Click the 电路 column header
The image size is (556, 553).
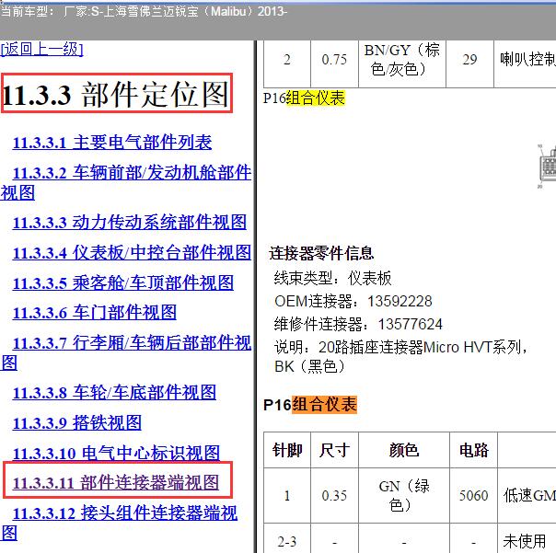[473, 450]
